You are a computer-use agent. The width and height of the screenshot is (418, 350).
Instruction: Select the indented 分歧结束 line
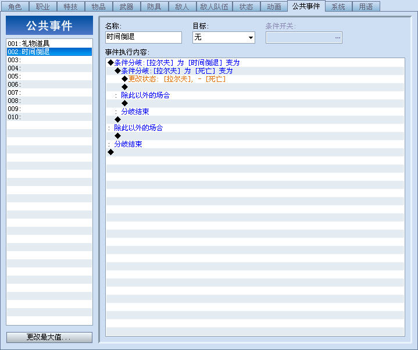click(x=255, y=112)
